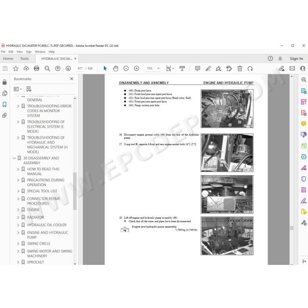Activate the selection arrow tool
Viewport: 308px width, 308px height.
tap(105, 68)
